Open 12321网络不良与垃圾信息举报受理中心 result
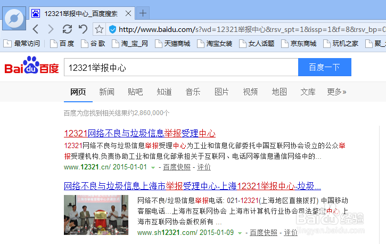Screen dimensions: 386x244 click(x=140, y=133)
